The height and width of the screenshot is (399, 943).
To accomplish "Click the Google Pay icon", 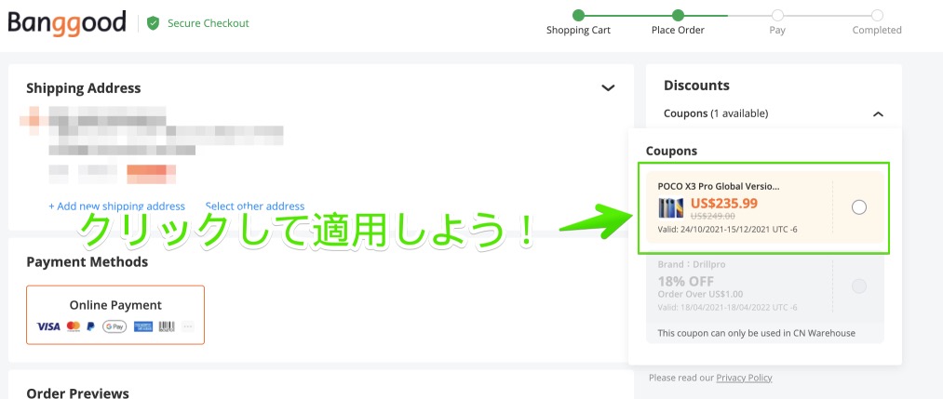I will coord(115,326).
